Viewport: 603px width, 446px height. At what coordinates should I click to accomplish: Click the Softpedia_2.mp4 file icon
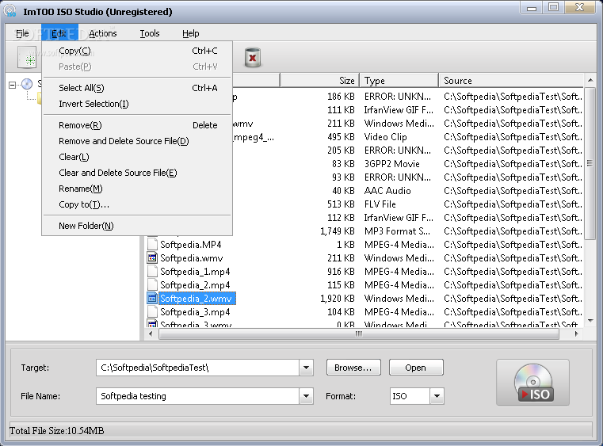[152, 285]
